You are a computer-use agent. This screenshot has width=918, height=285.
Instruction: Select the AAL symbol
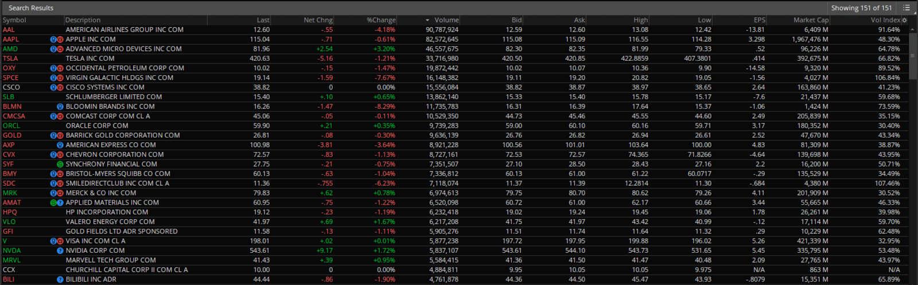9,30
